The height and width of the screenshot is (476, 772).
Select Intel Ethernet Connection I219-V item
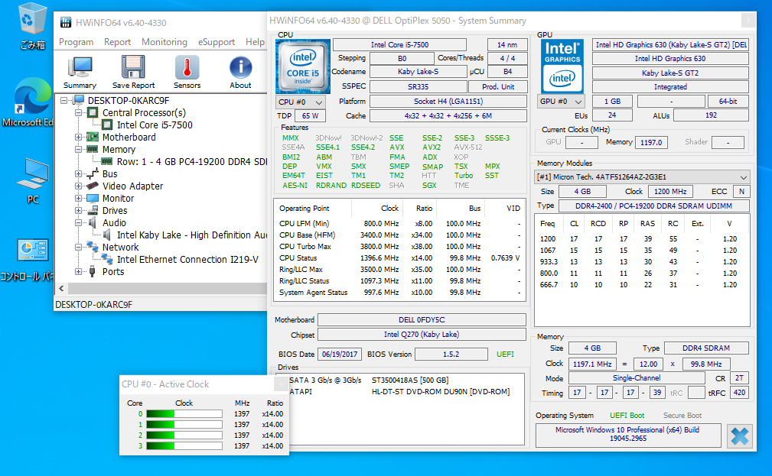(x=187, y=260)
